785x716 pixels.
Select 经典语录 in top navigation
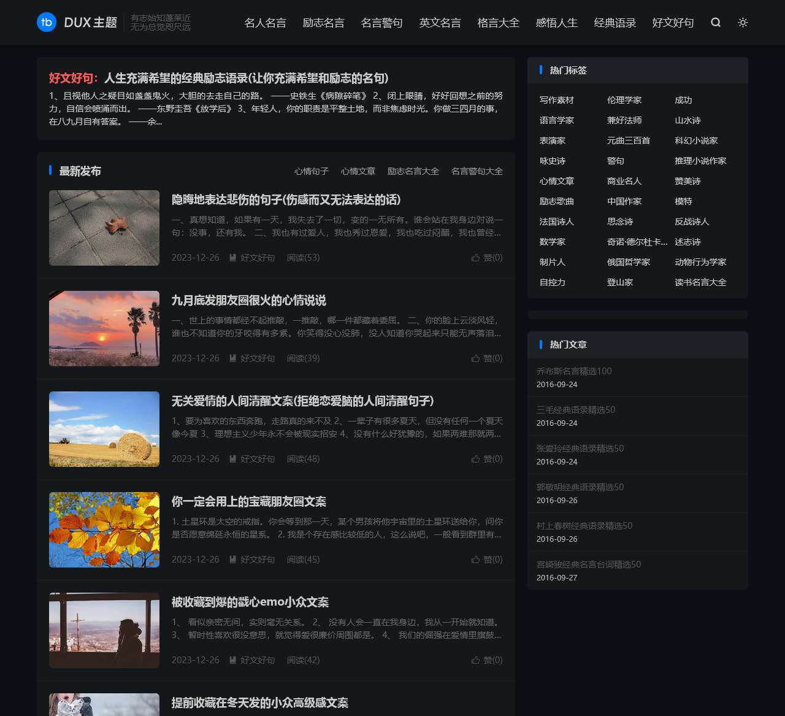615,23
